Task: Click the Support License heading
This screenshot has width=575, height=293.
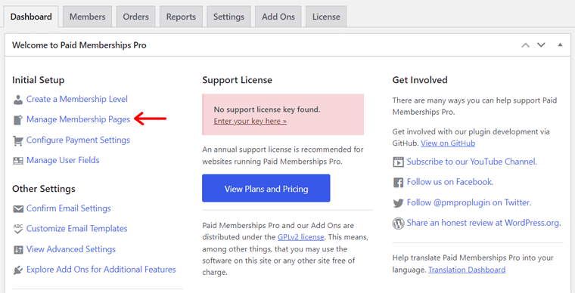Action: (238, 80)
